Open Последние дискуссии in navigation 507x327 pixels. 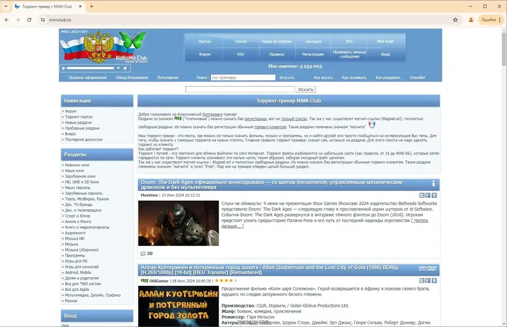84,139
